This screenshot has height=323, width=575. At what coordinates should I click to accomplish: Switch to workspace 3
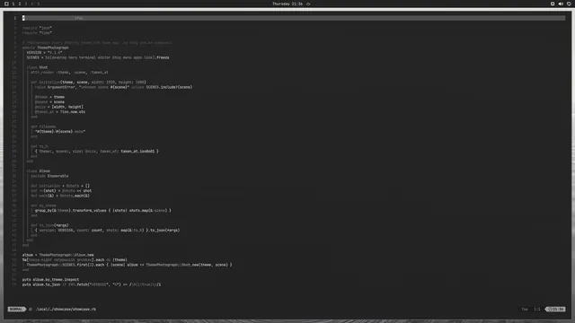point(26,4)
